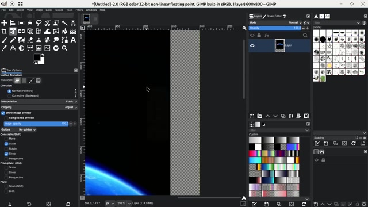368x207 pixels.
Task: Open the px unit dropdown in status bar
Action: [x=110, y=203]
